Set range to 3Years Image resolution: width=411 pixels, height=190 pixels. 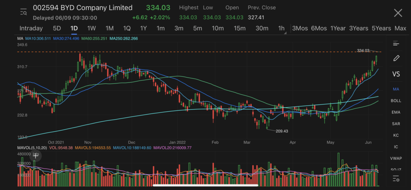pyautogui.click(x=358, y=29)
